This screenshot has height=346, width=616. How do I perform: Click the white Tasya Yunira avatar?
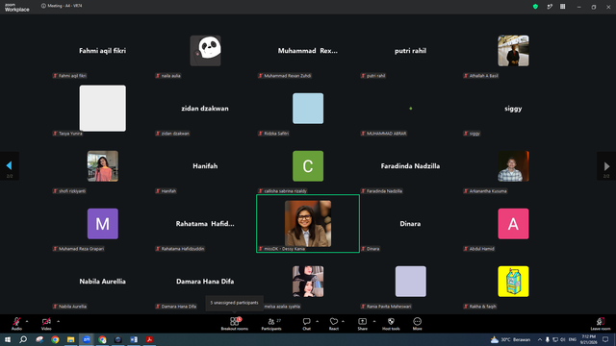(103, 109)
